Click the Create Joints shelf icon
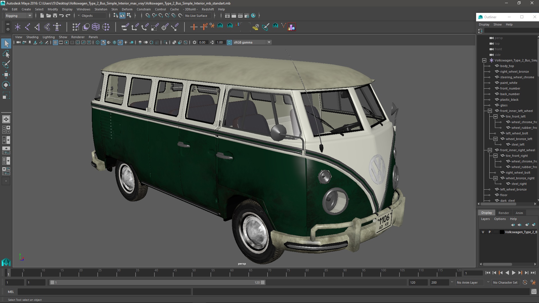The width and height of the screenshot is (539, 303). pyautogui.click(x=28, y=27)
